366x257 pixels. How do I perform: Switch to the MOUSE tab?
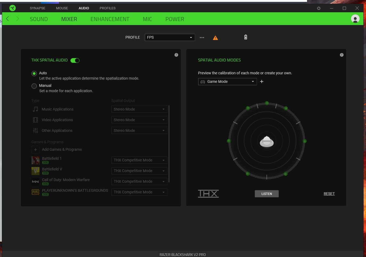pyautogui.click(x=62, y=8)
